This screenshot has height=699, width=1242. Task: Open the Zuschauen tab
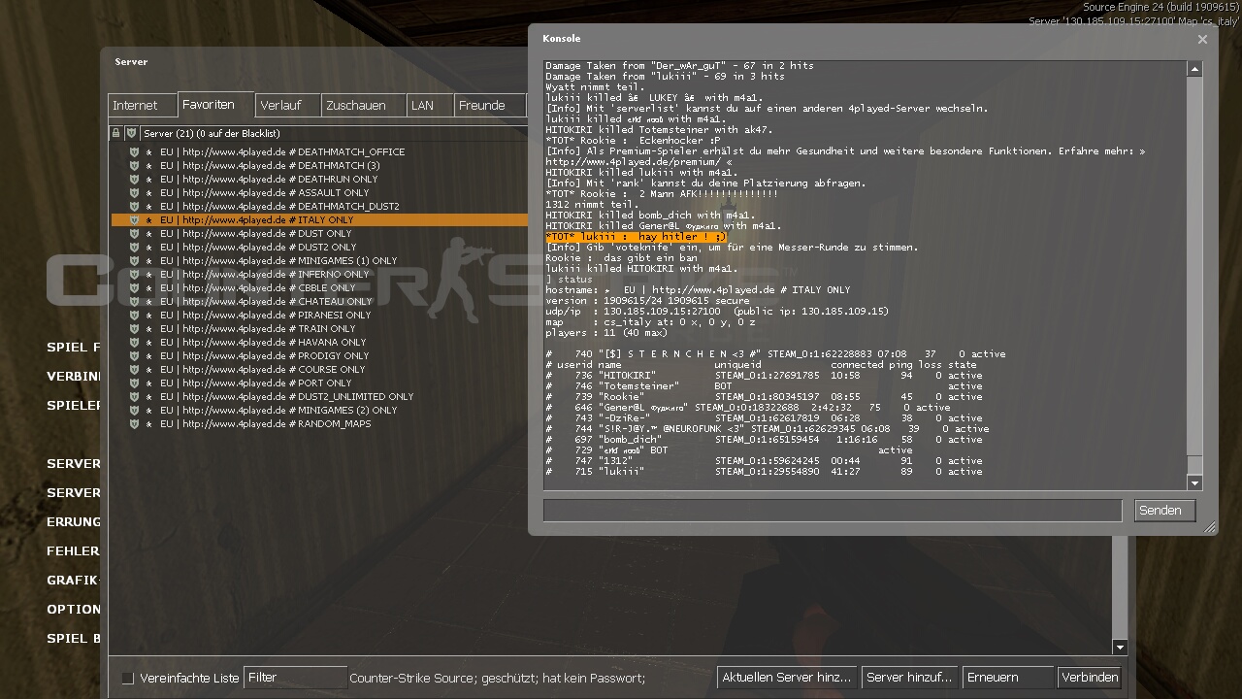[364, 106]
